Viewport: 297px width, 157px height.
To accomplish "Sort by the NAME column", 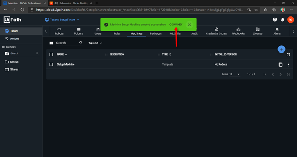I will pos(62,54).
